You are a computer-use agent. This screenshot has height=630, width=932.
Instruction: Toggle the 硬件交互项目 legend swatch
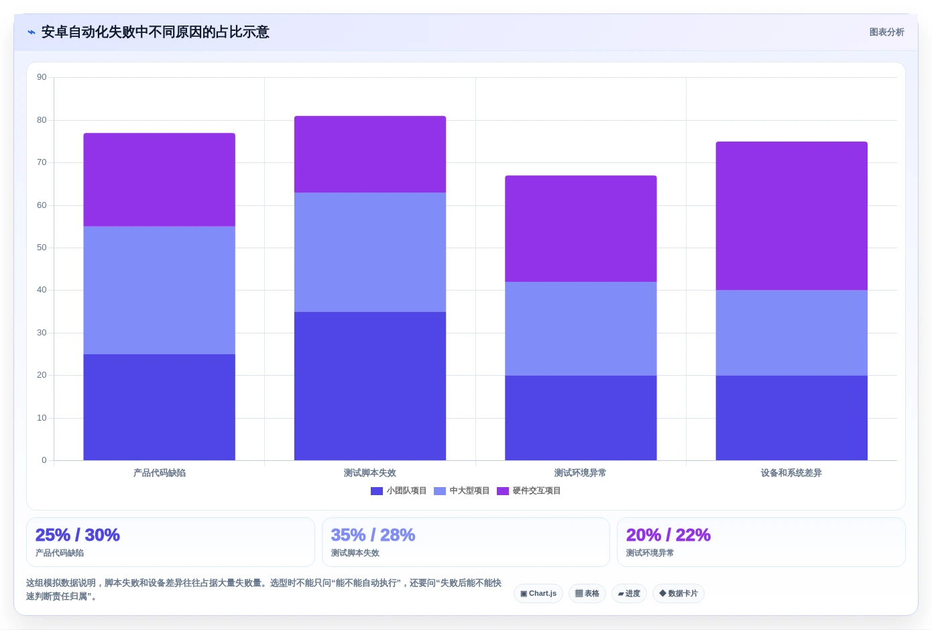click(503, 491)
